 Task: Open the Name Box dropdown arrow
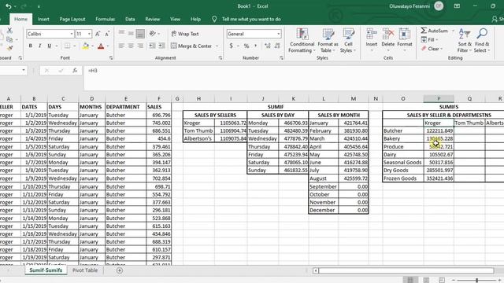point(24,70)
